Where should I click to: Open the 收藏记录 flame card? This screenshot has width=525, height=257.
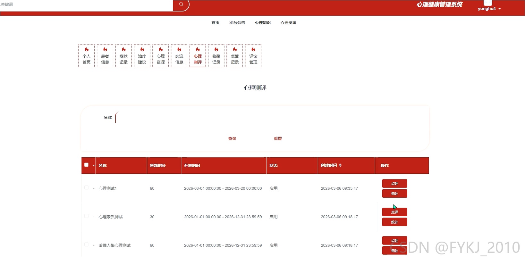click(216, 56)
